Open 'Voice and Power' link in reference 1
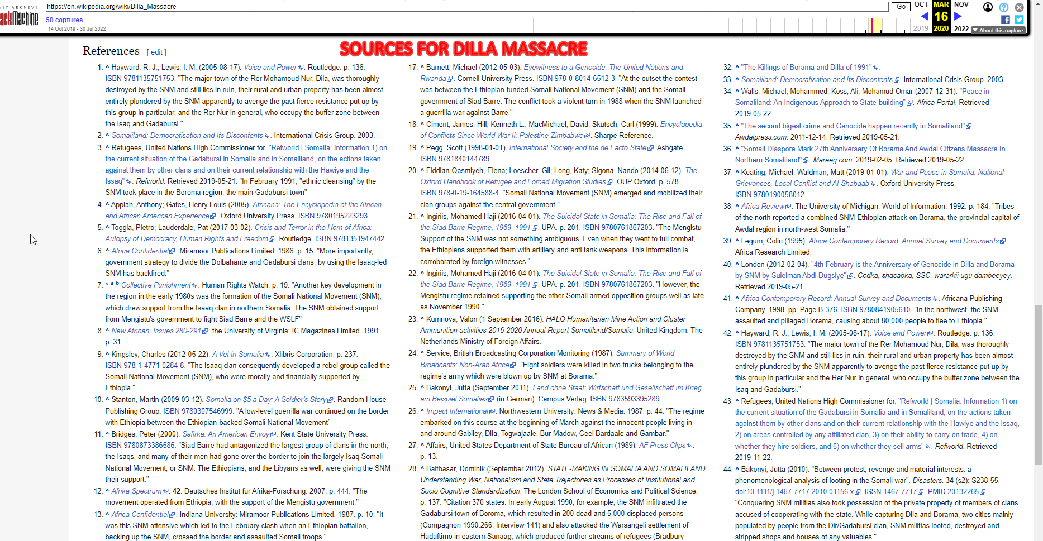The height and width of the screenshot is (541, 1043). [274, 68]
